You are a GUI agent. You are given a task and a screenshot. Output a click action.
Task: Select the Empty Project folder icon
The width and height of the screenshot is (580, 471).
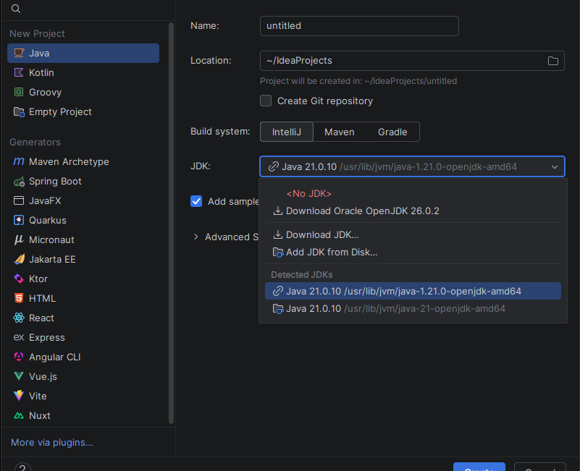pos(19,111)
